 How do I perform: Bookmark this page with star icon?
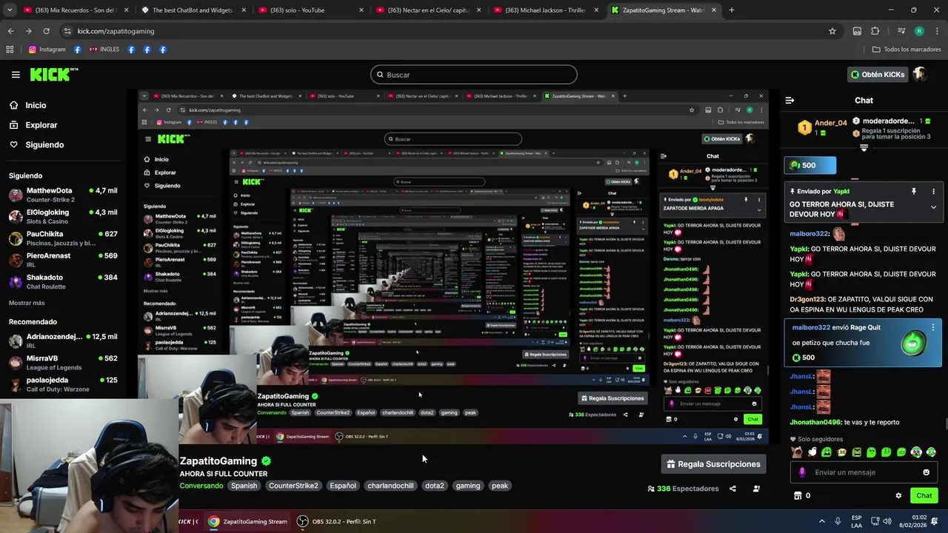tap(832, 31)
